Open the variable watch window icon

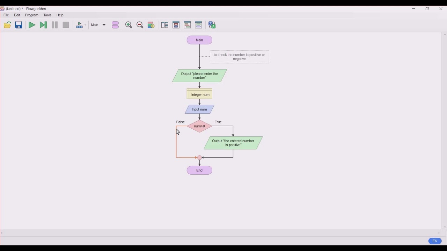(176, 25)
